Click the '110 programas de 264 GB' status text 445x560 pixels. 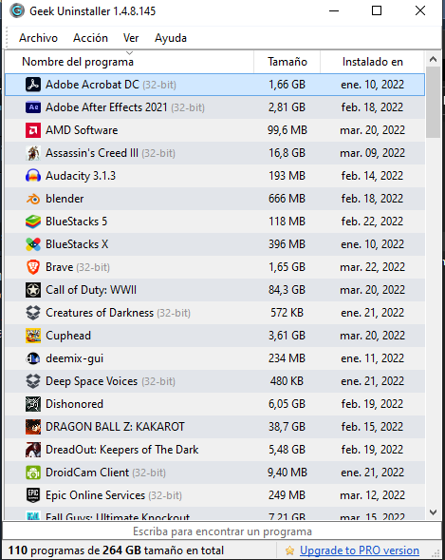[116, 550]
